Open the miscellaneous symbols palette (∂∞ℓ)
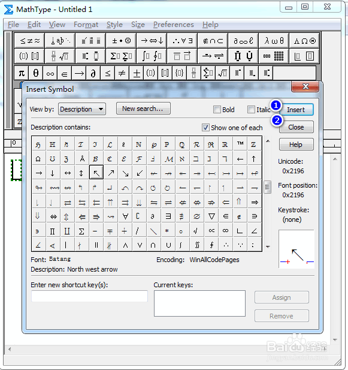The image size is (348, 370). coord(243,41)
